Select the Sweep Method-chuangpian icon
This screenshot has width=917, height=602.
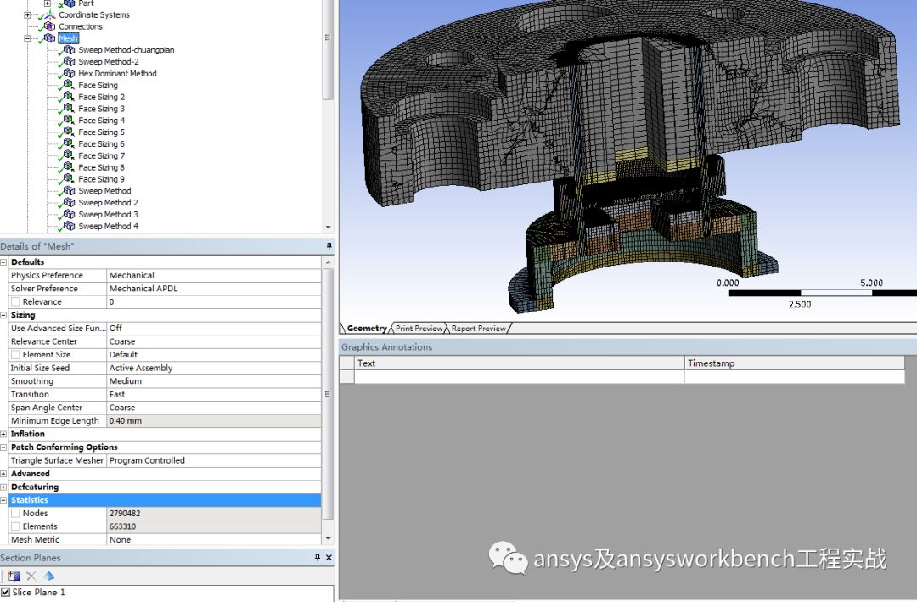[70, 49]
